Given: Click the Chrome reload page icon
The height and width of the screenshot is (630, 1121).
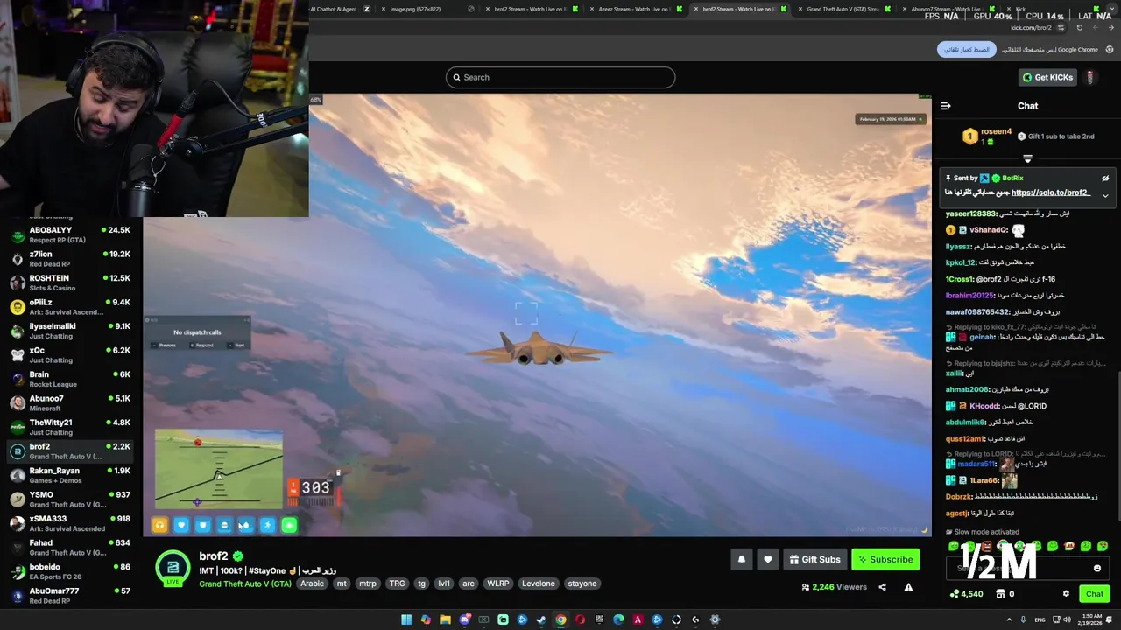Looking at the screenshot, I should [x=1079, y=27].
